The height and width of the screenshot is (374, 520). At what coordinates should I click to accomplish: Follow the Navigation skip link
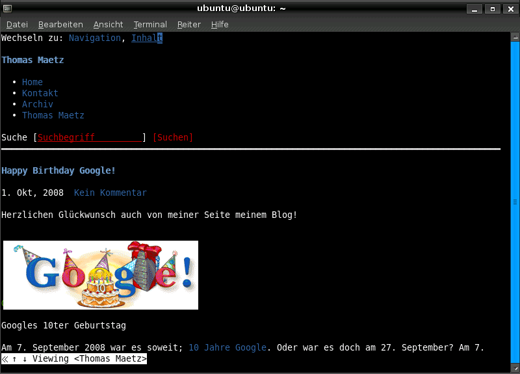click(94, 38)
